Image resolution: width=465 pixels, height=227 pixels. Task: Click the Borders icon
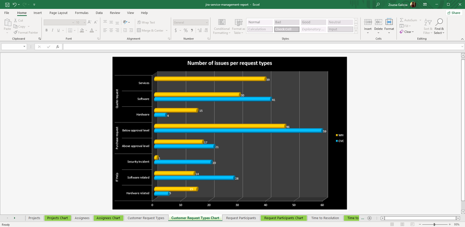(x=70, y=30)
